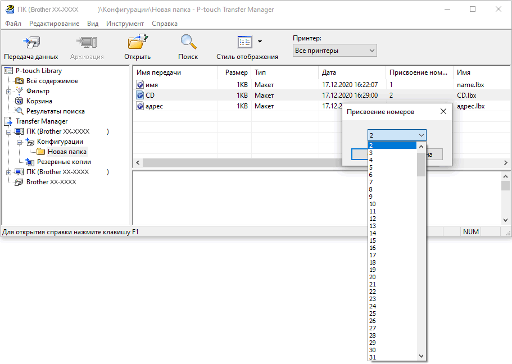Open the Инструмент menu
The height and width of the screenshot is (364, 512).
pos(125,24)
